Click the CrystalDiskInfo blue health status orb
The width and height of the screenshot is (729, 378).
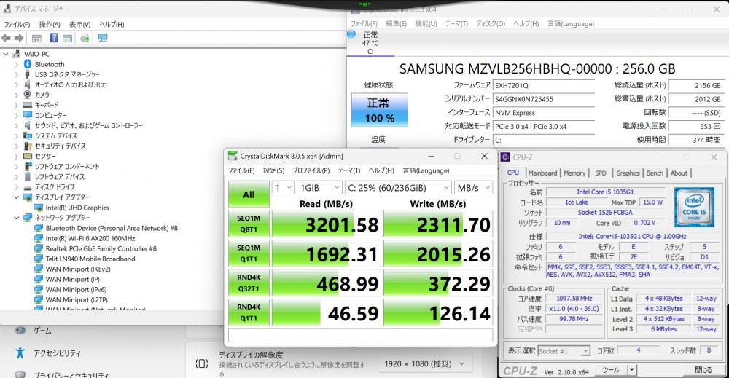352,34
